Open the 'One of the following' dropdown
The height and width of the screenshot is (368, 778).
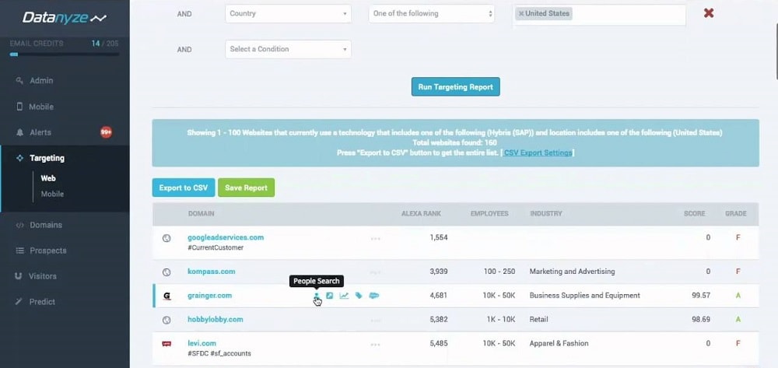pos(432,13)
